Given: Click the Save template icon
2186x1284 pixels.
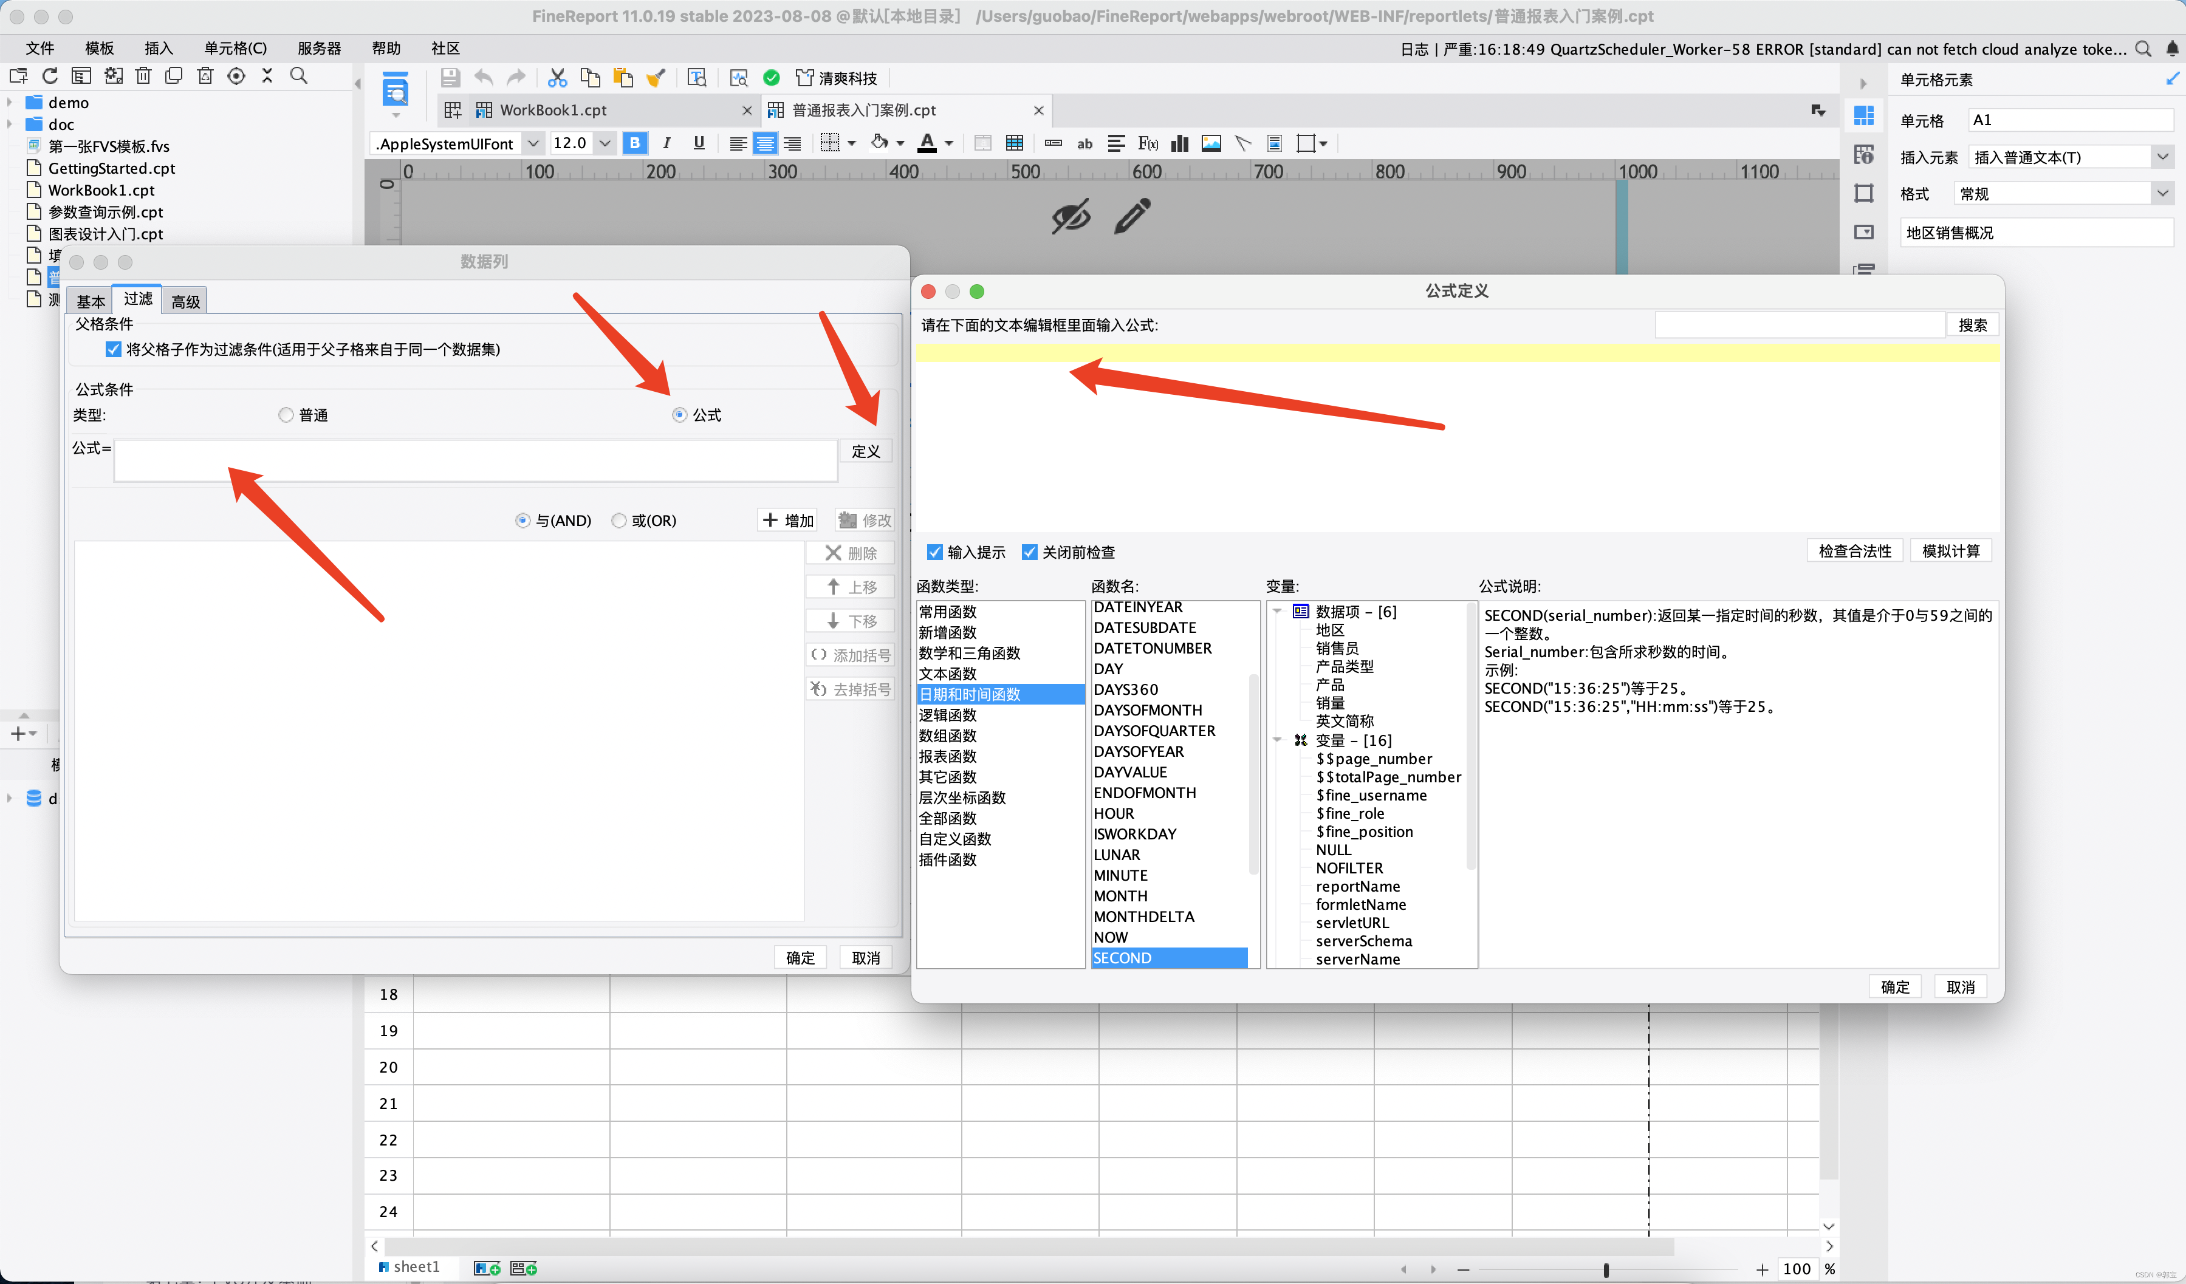Looking at the screenshot, I should point(450,78).
